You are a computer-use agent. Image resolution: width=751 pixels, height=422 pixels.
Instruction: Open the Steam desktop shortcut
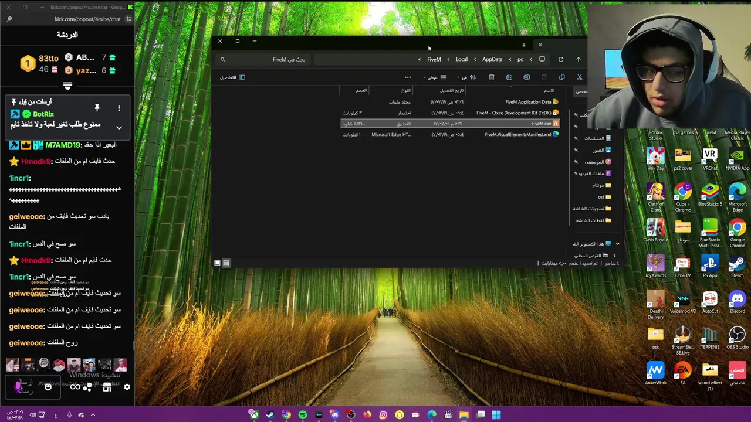(x=738, y=267)
